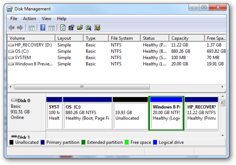
Task: Click the open folder toolbar icon
Action: 80,27
